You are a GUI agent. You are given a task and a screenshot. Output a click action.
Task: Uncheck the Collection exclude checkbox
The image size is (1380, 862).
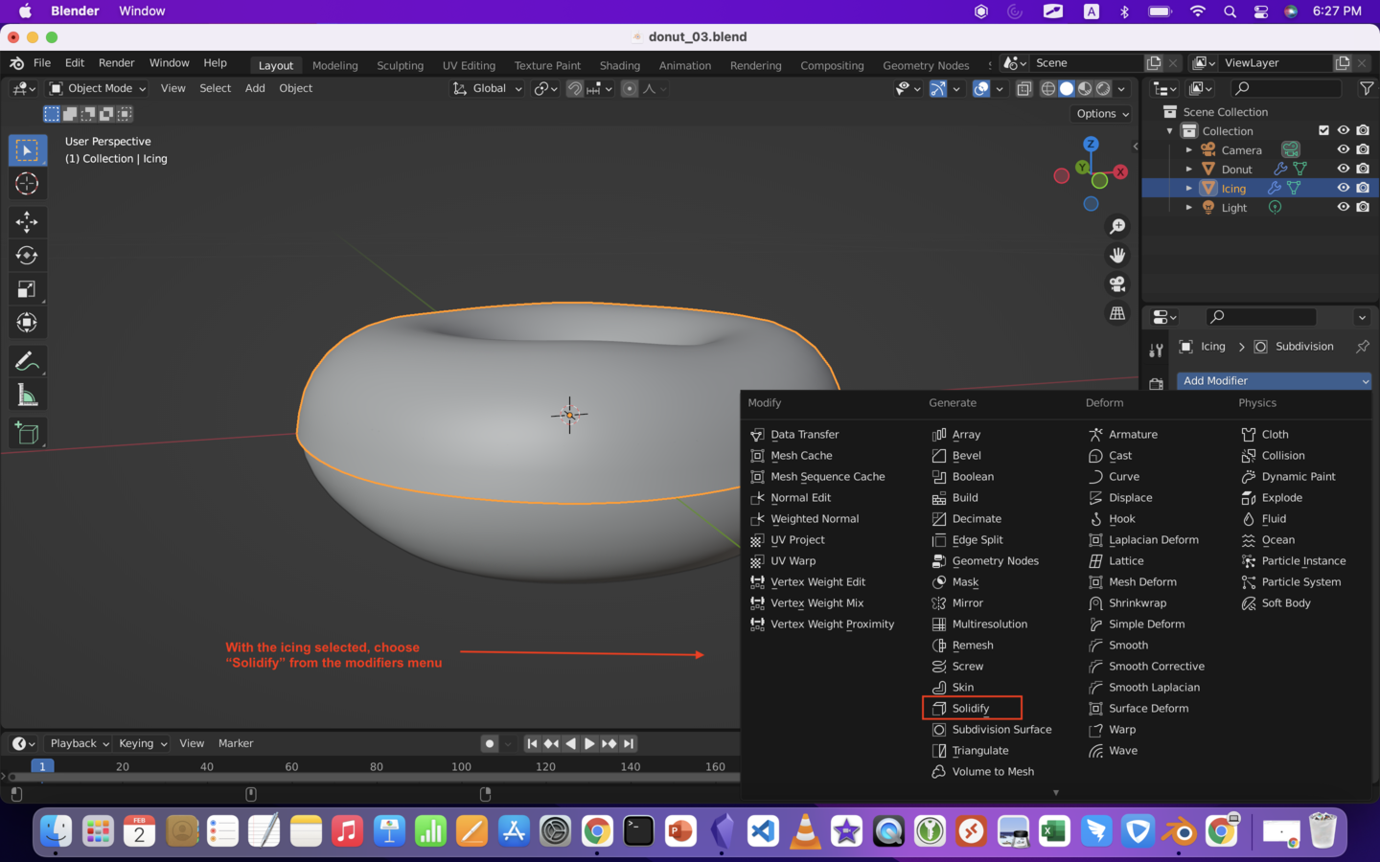(x=1323, y=130)
